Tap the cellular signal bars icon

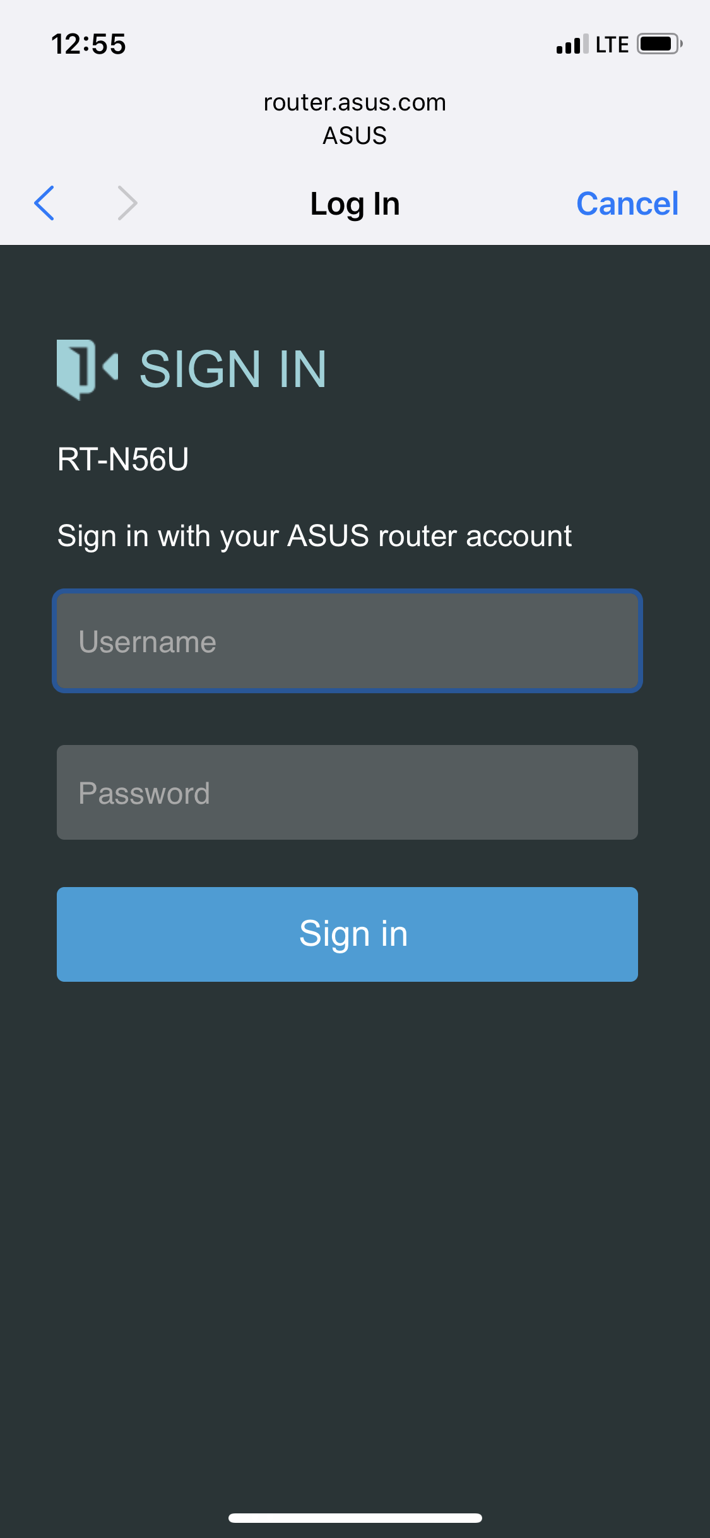pos(572,44)
